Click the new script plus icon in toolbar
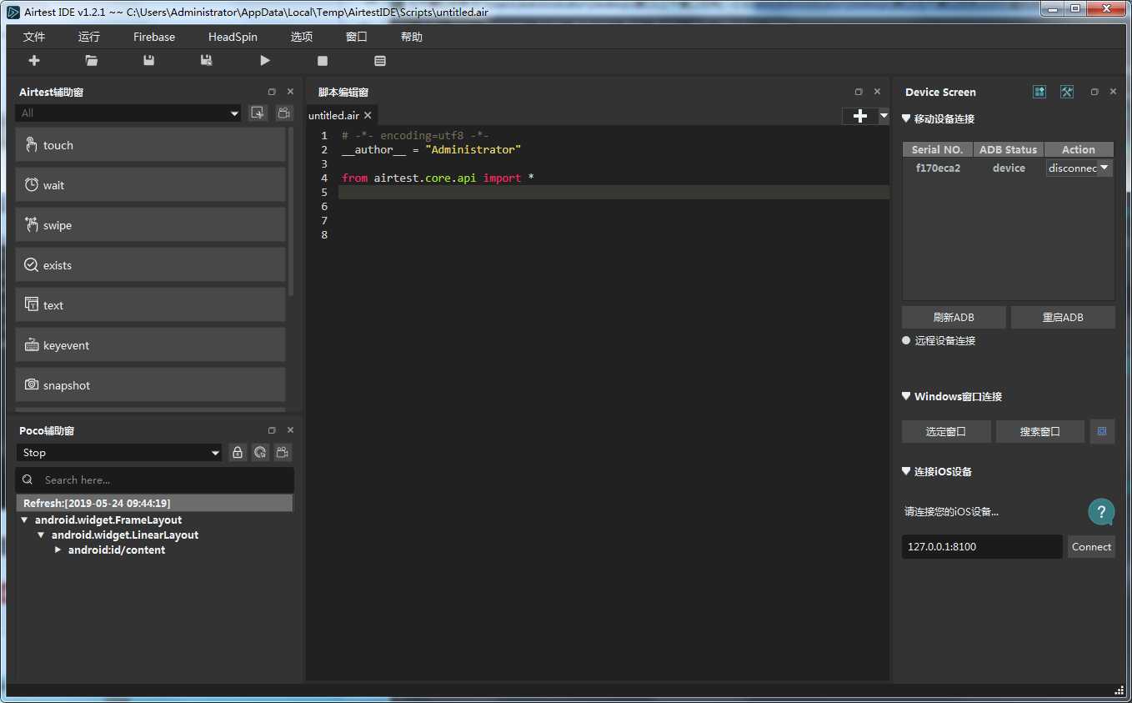Screen dimensions: 1132x703 [34, 61]
